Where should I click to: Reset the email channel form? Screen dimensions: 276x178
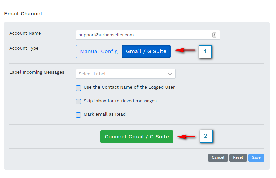(x=238, y=157)
